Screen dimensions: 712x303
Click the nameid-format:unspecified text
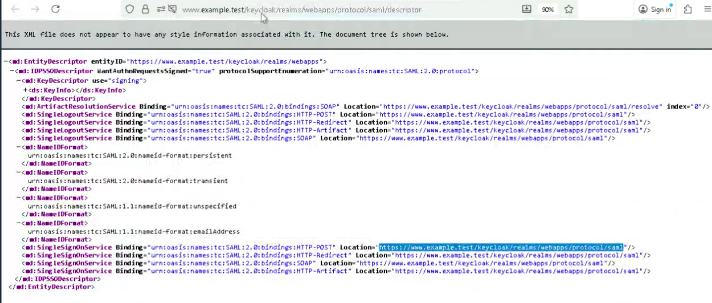point(132,206)
